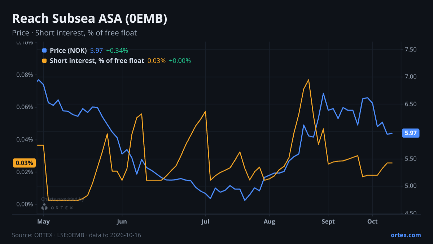This screenshot has height=244, width=433.
Task: Click the 0.03% value in legend
Action: coord(157,61)
